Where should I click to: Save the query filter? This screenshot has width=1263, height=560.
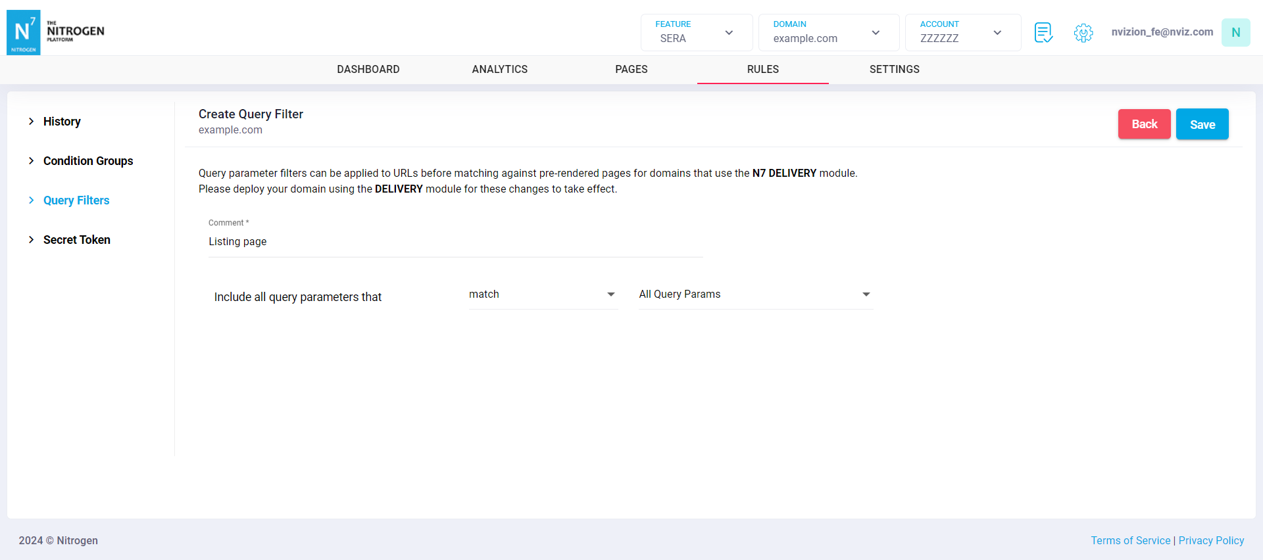(1202, 124)
